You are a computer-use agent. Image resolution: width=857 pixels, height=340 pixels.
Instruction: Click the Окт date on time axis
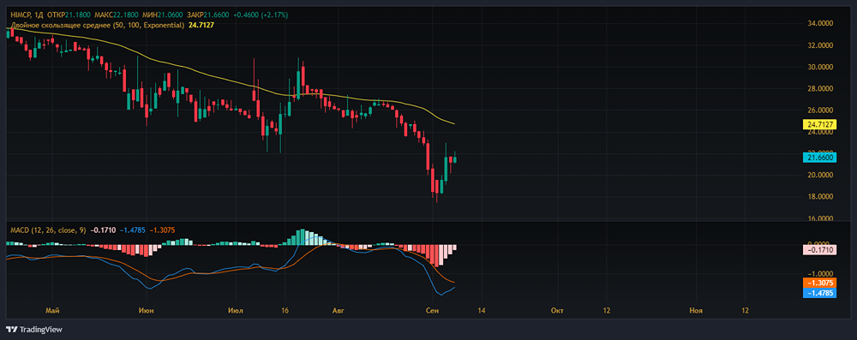click(x=558, y=311)
